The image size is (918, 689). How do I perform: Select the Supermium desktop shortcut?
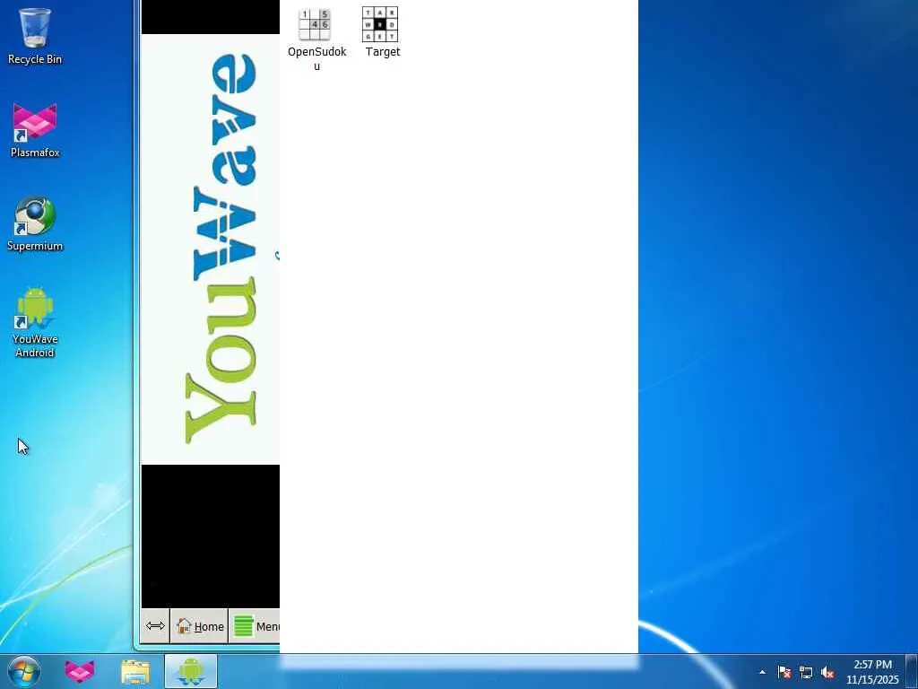(x=35, y=223)
